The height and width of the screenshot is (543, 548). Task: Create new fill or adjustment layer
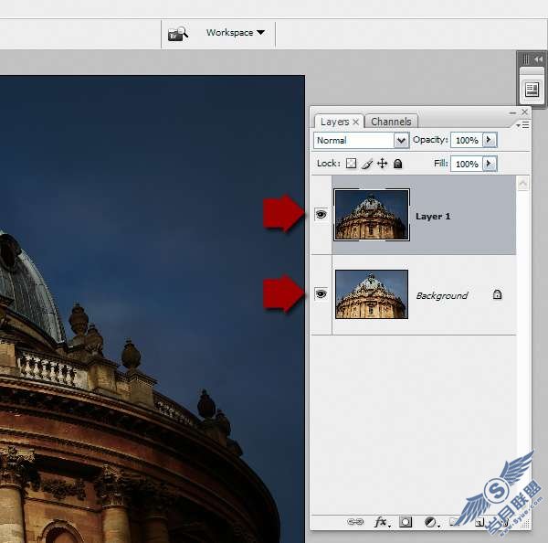pos(431,522)
